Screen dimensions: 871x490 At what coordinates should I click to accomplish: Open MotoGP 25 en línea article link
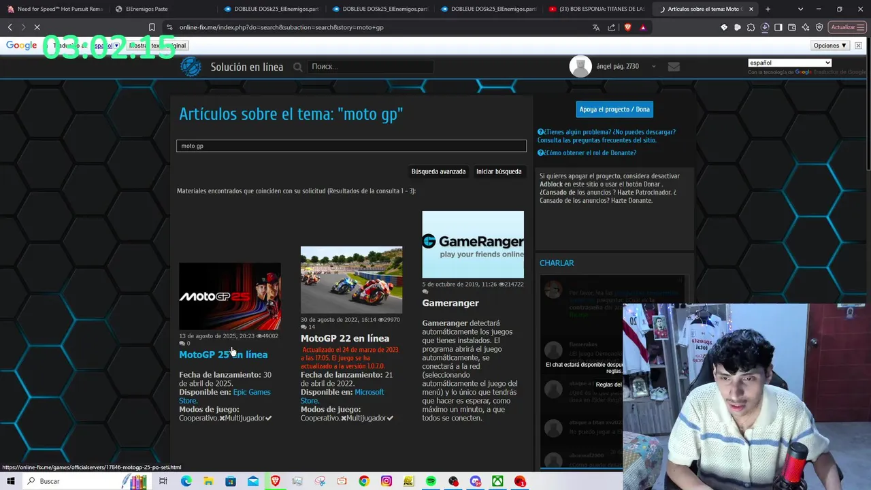(x=223, y=355)
